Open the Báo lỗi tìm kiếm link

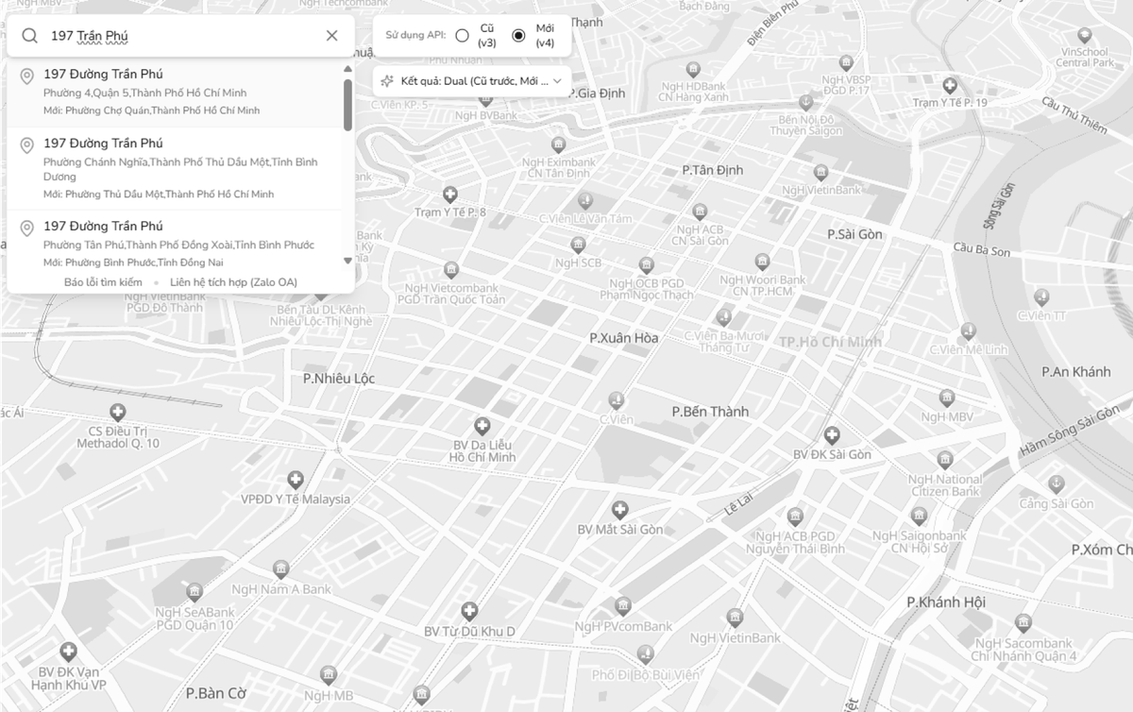(x=103, y=282)
